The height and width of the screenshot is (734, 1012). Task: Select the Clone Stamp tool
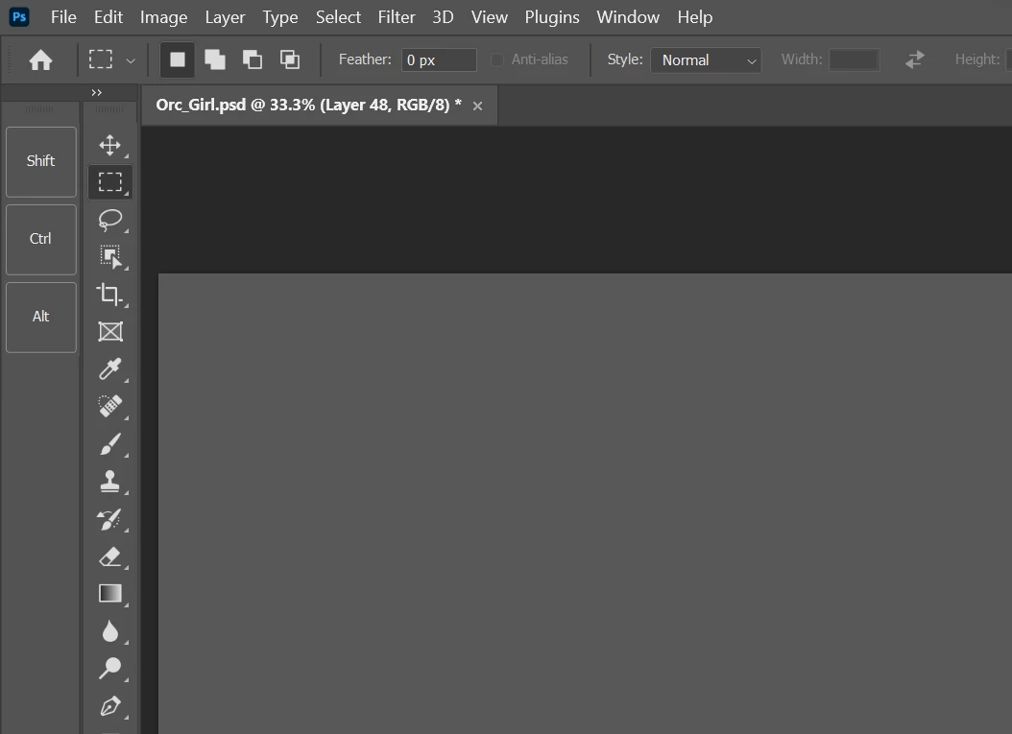coord(109,481)
